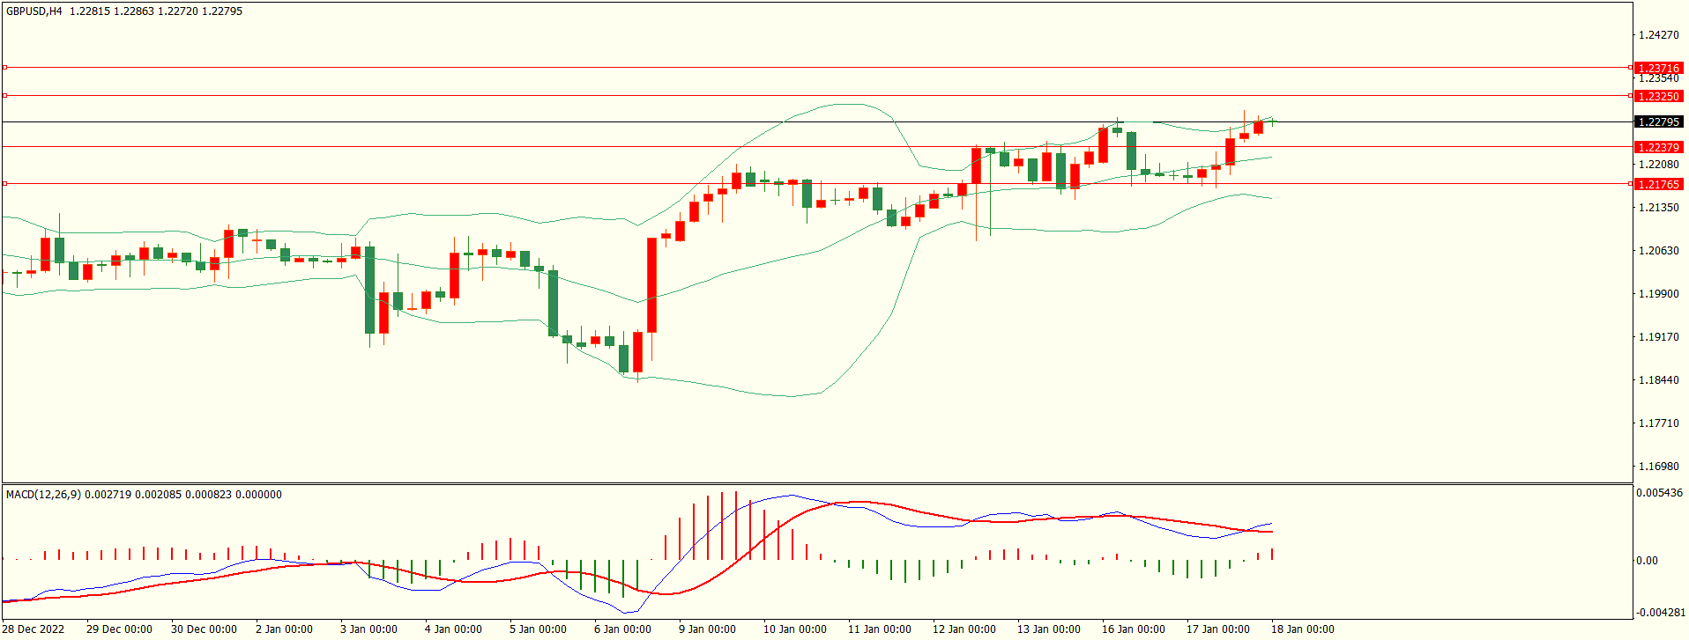Click the 1.17710 price axis value

[1658, 423]
